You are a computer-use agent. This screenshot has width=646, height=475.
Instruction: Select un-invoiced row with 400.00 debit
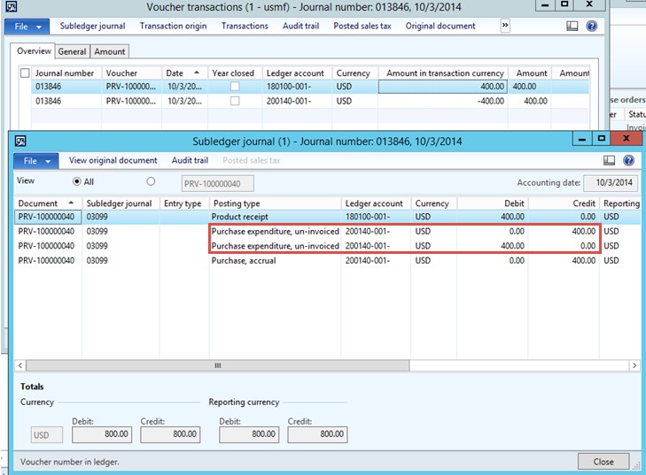[327, 246]
